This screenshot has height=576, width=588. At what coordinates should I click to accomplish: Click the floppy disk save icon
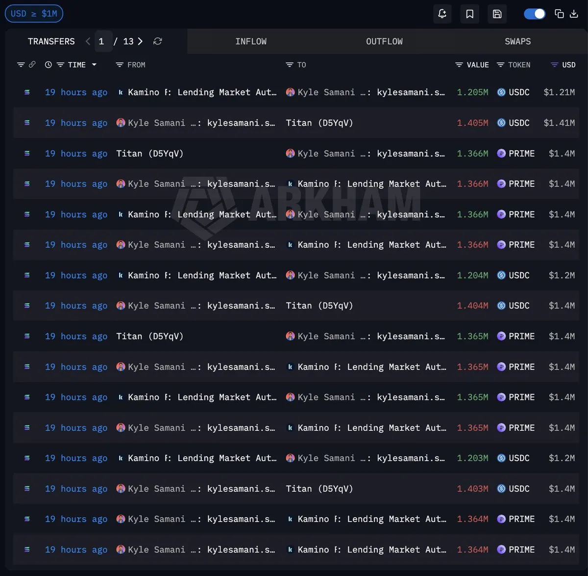pos(497,14)
